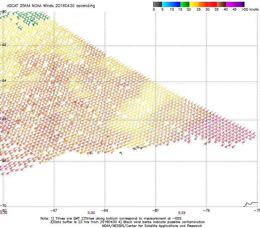
Task: Click the '20' label under the color scale
Action: [x=189, y=9]
